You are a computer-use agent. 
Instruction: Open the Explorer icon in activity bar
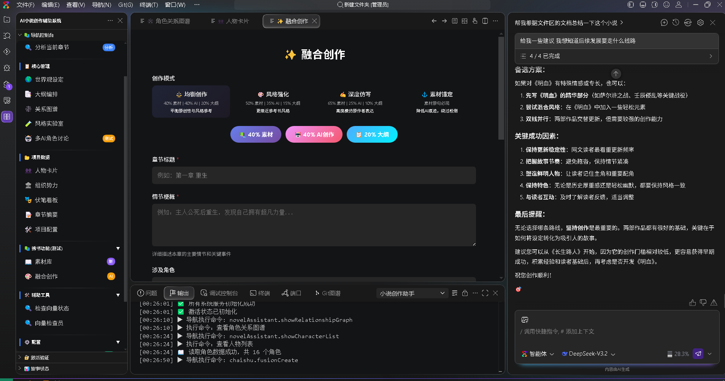7,20
